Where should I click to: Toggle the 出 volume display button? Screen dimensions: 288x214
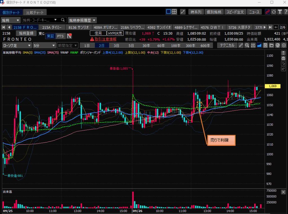tap(253, 46)
